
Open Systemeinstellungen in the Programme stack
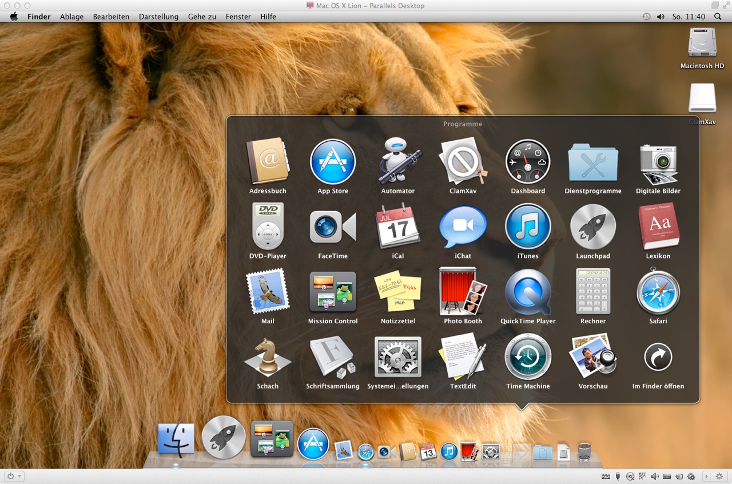click(x=398, y=357)
